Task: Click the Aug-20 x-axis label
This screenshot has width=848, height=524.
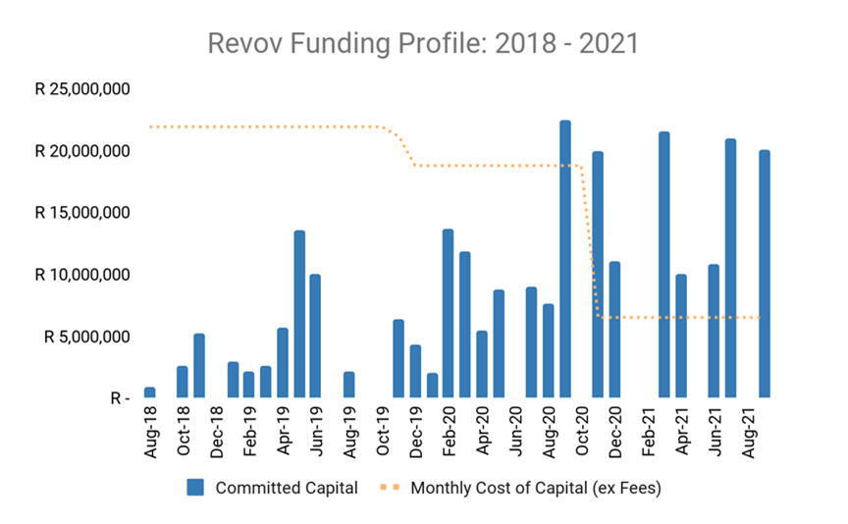Action: (x=549, y=432)
